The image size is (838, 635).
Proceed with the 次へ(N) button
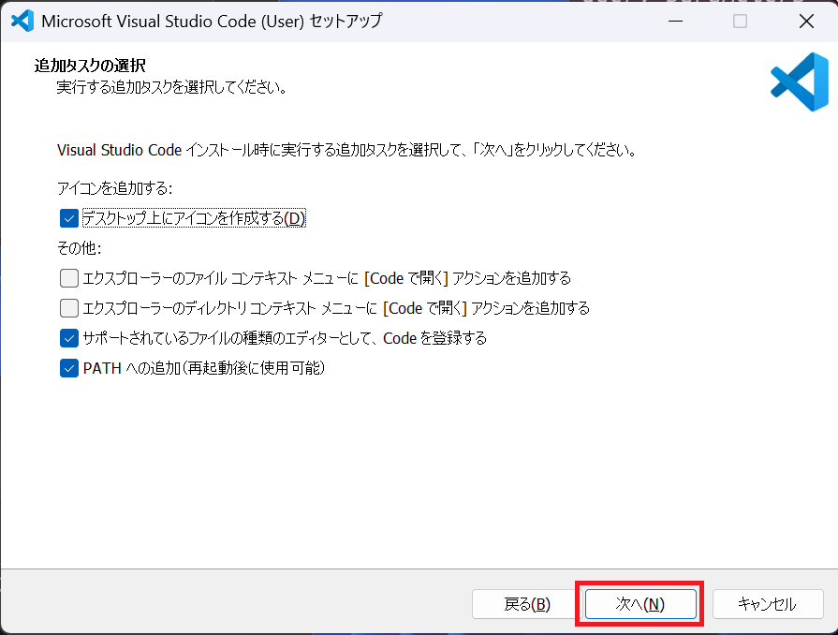(x=640, y=604)
